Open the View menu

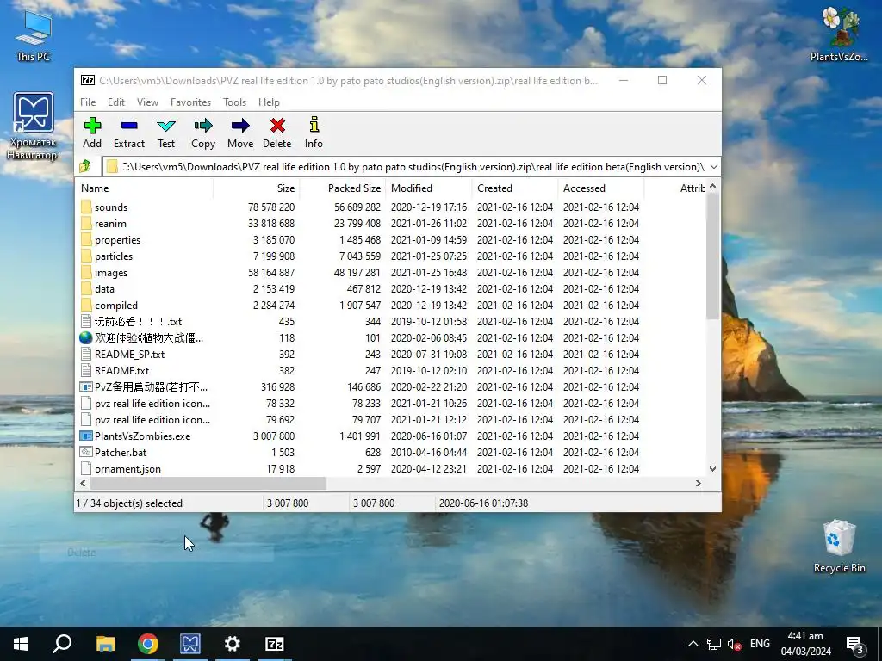147,102
